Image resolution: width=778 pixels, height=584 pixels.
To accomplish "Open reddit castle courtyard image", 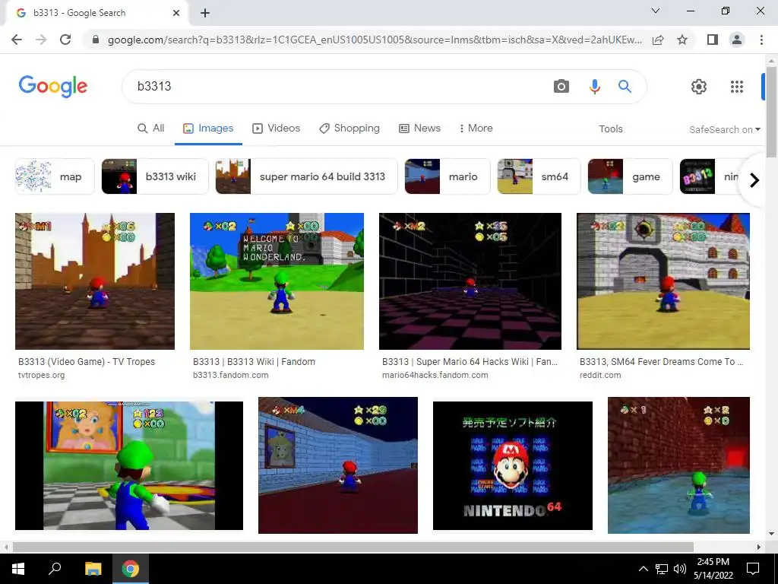I will tap(663, 281).
